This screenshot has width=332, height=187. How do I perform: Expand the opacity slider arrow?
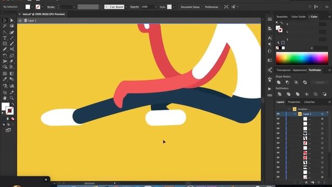[156, 7]
